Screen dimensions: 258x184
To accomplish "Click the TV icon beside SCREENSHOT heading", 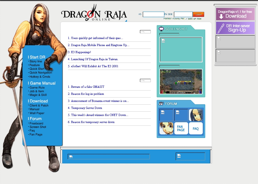I will (x=161, y=29).
